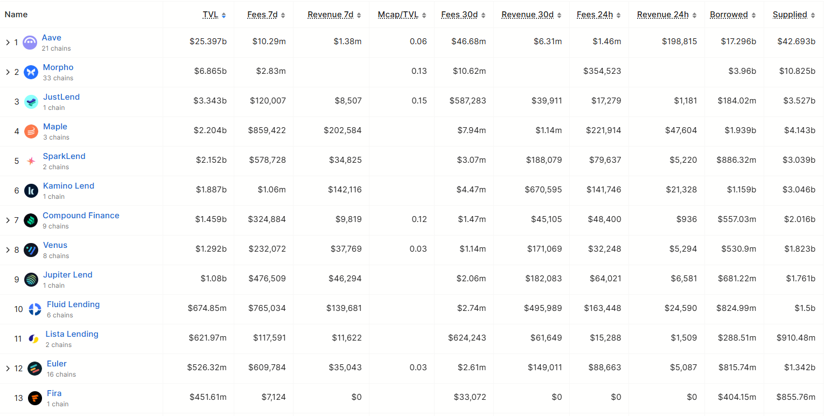This screenshot has width=824, height=416.
Task: Click the SparkLend star icon
Action: [x=31, y=160]
